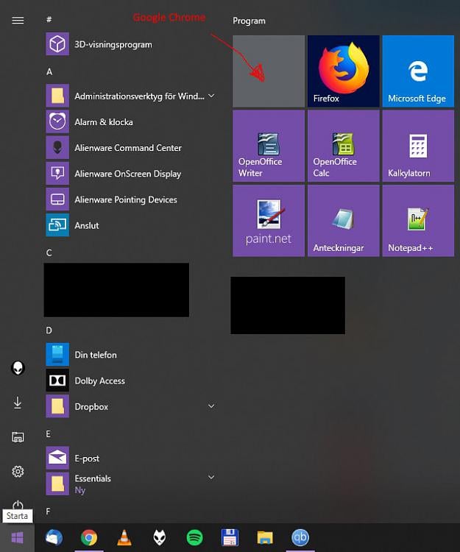Open the Firefox tile

coord(343,71)
